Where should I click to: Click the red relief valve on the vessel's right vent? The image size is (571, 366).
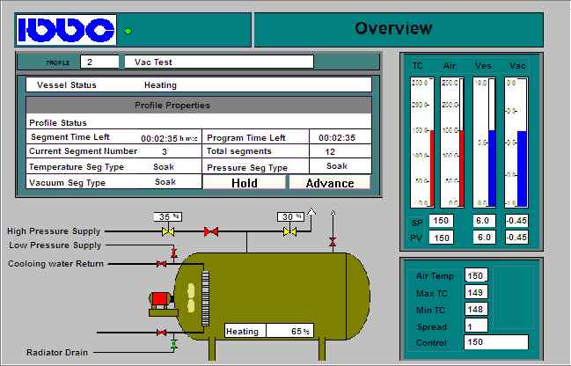pyautogui.click(x=333, y=241)
